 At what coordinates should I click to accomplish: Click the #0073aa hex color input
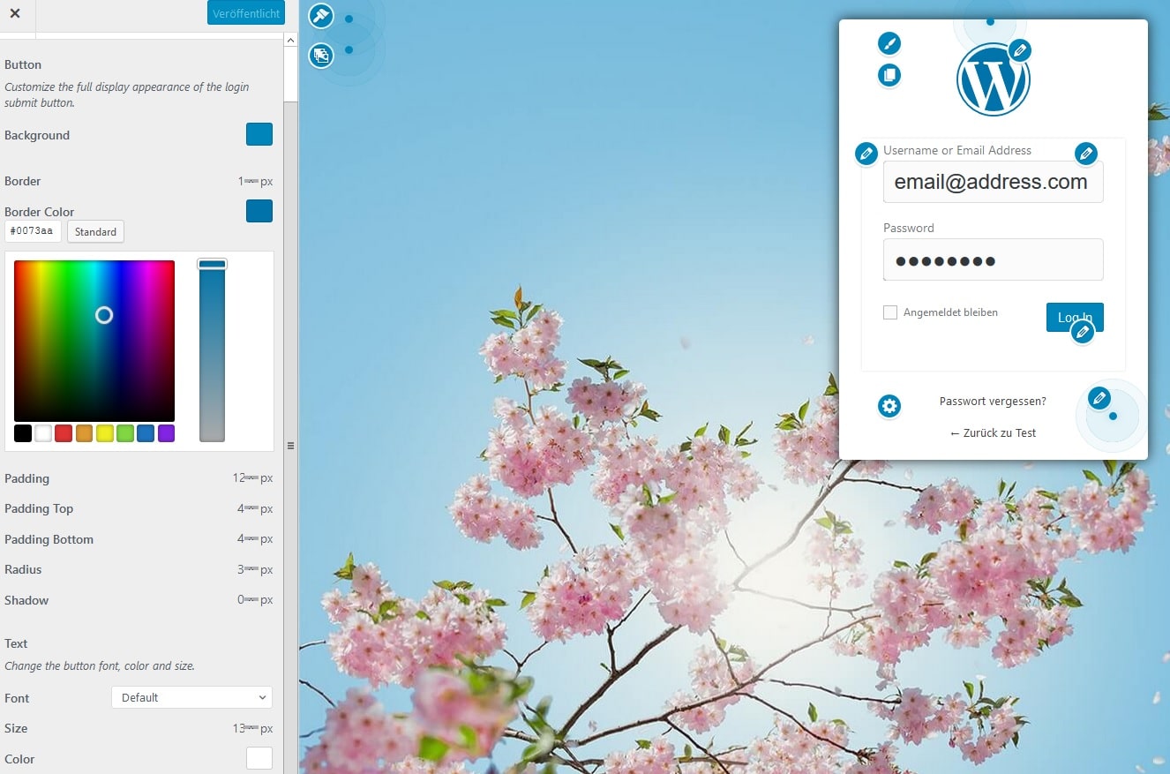point(33,231)
